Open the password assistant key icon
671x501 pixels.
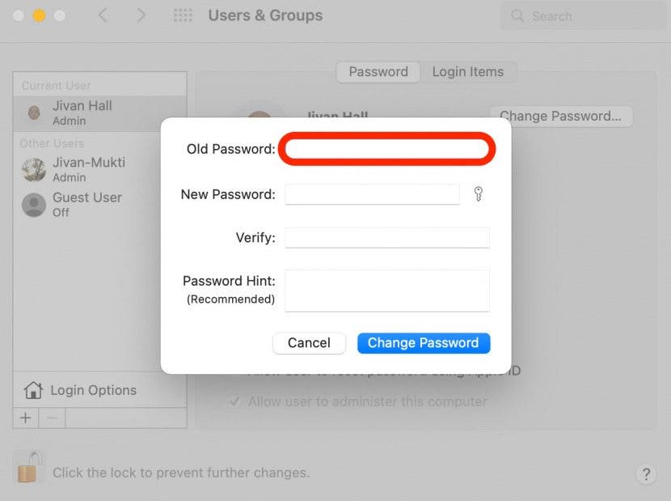(x=478, y=194)
